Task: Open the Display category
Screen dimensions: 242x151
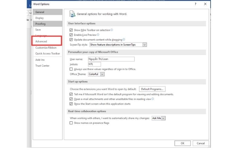Action: click(47, 18)
